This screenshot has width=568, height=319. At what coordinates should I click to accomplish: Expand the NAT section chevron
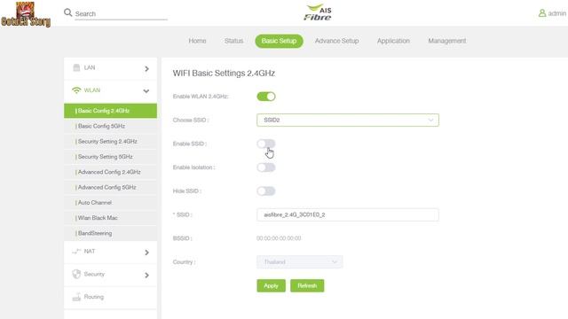[146, 252]
